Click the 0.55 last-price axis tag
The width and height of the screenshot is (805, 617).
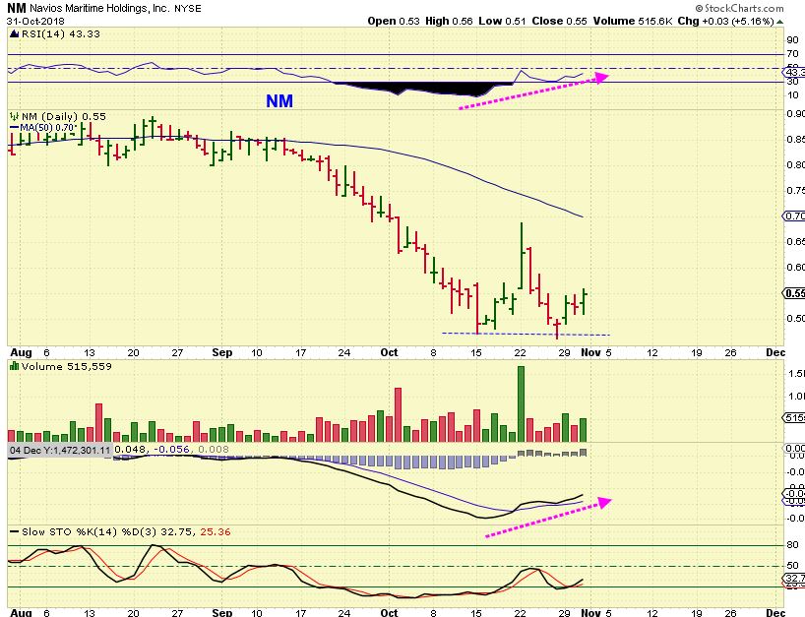pos(794,293)
